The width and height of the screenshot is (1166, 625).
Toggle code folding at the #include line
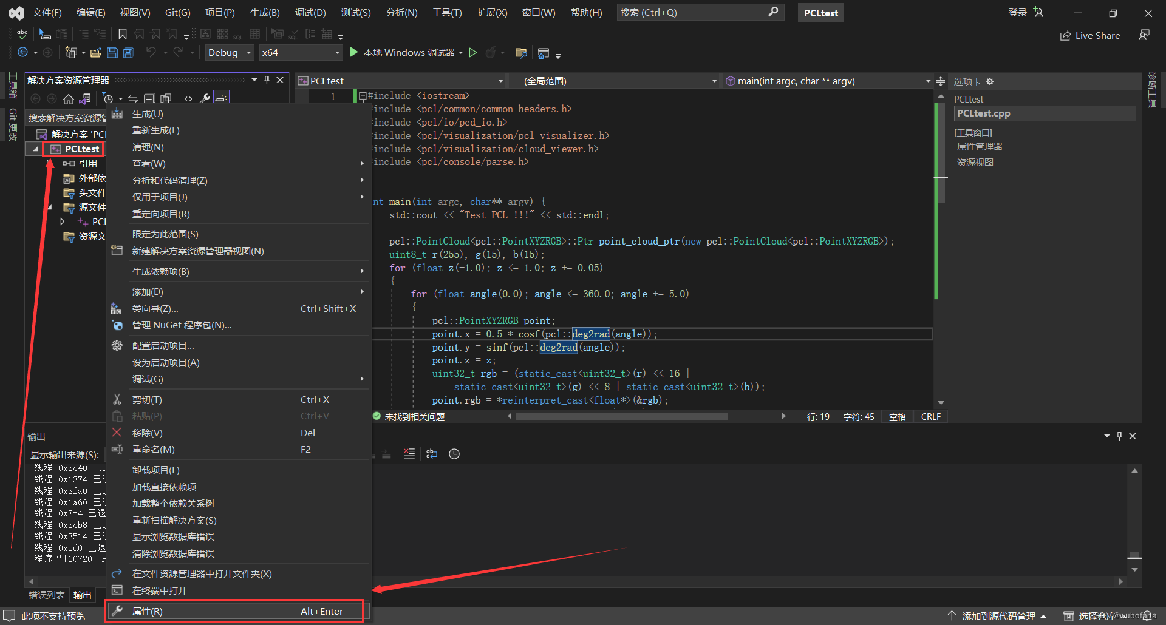363,96
